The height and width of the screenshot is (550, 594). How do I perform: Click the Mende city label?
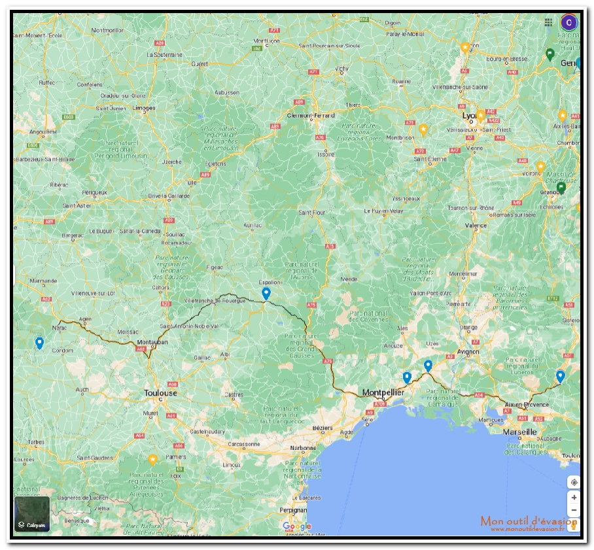point(349,279)
